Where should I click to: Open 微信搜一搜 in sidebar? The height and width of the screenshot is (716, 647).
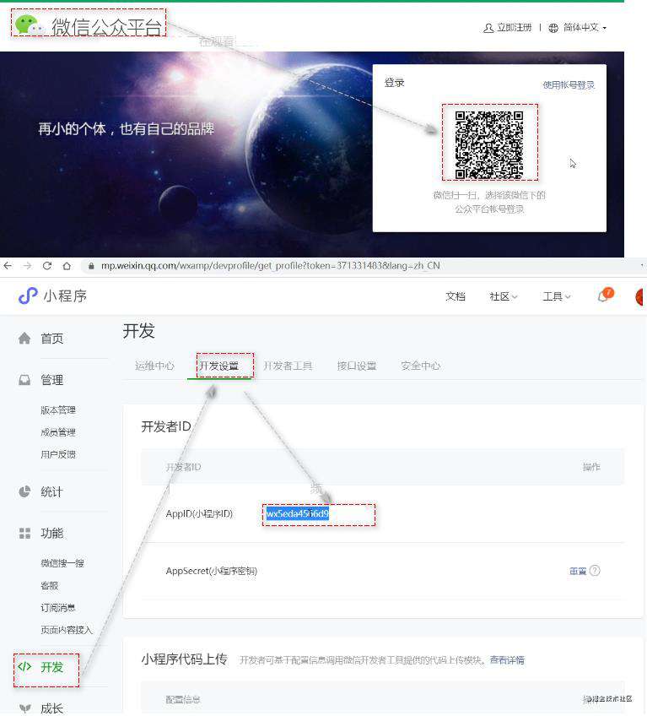pyautogui.click(x=62, y=563)
